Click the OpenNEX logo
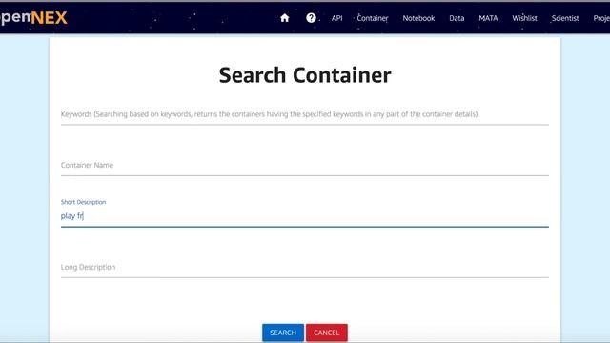 (x=33, y=18)
